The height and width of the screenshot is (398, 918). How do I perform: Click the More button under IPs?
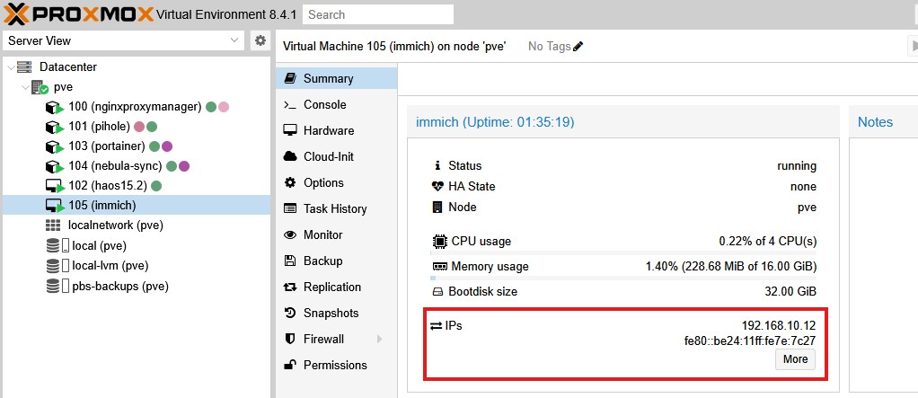[795, 359]
